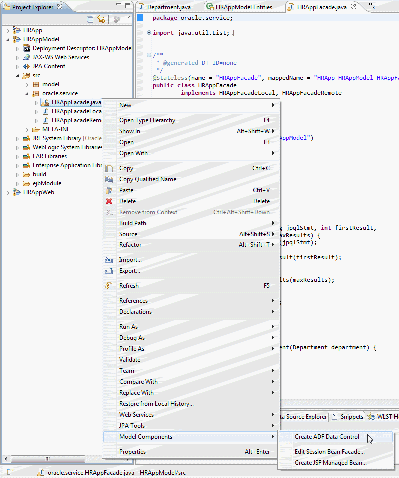The width and height of the screenshot is (399, 478).
Task: Toggle Link with Editor icon
Action: pyautogui.click(x=101, y=19)
